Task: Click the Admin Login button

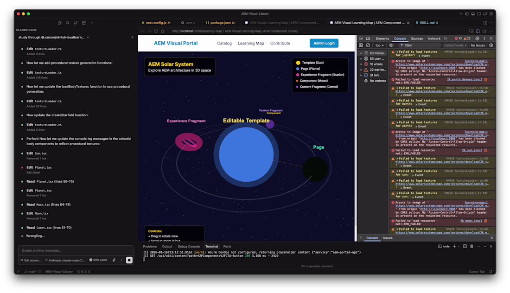Action: click(x=324, y=43)
